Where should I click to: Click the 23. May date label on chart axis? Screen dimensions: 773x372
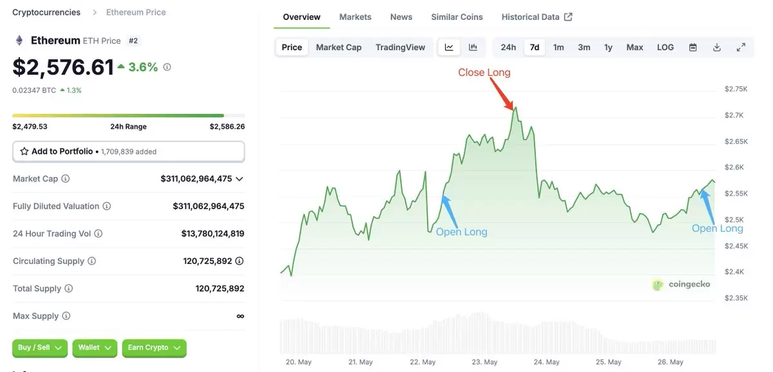click(x=484, y=362)
